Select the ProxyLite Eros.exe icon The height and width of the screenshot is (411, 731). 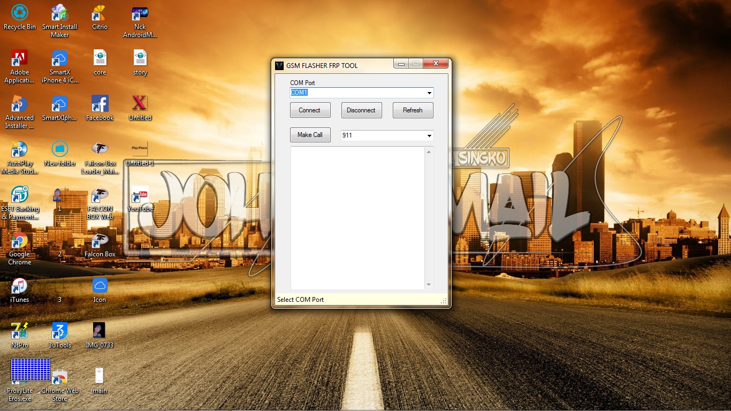pos(20,381)
